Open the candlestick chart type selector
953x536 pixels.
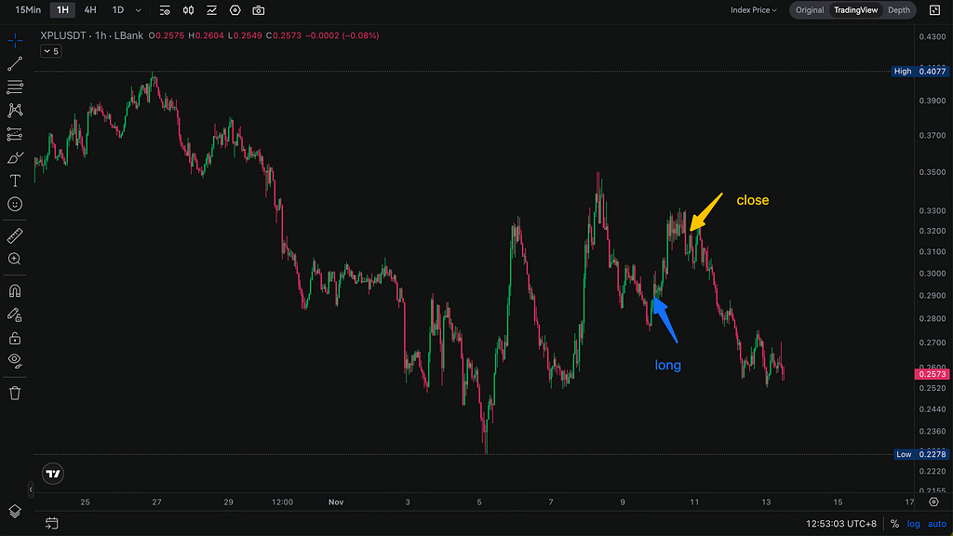click(x=188, y=10)
